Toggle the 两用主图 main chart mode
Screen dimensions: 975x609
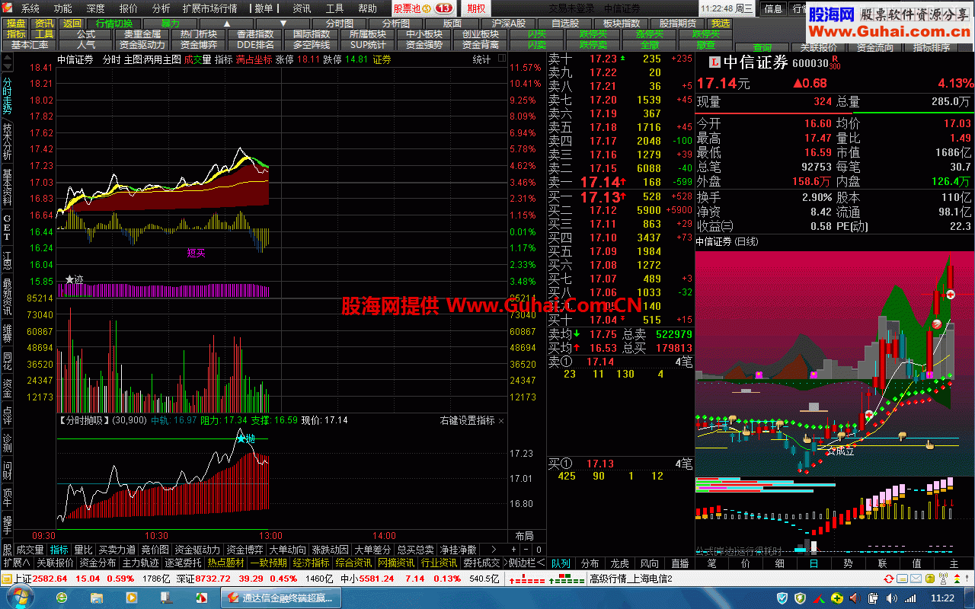point(162,59)
